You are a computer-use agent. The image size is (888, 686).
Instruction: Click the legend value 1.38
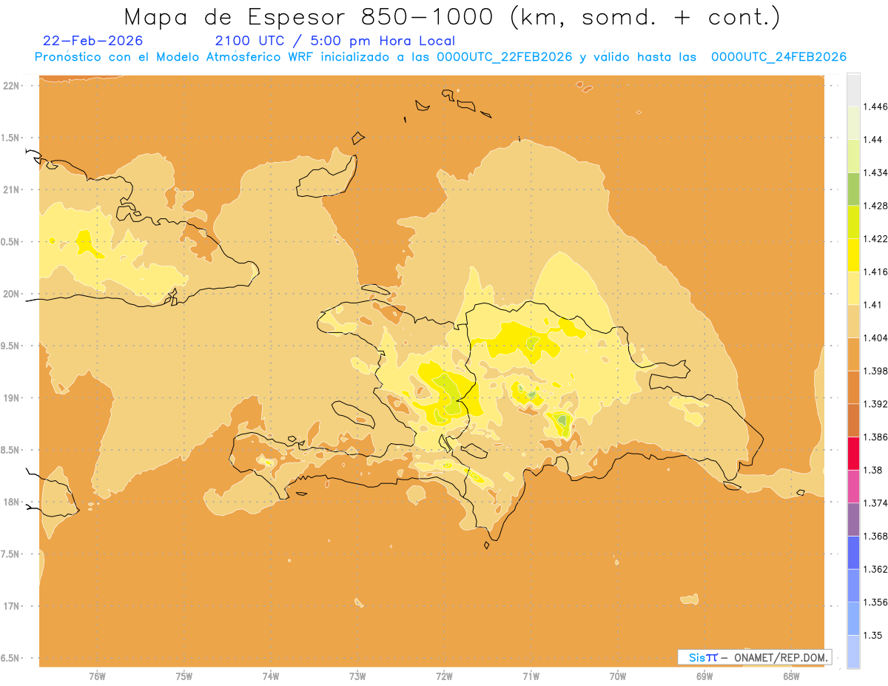pyautogui.click(x=872, y=470)
